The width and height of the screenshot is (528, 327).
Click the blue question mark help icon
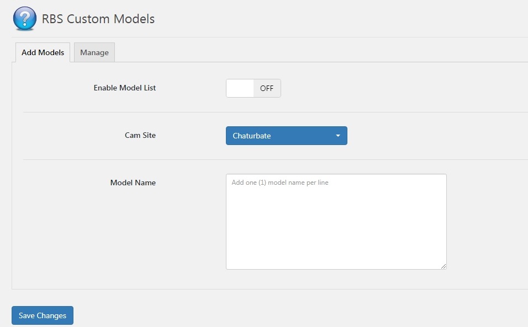click(x=25, y=19)
